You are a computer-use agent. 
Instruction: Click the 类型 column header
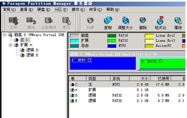[98, 78]
